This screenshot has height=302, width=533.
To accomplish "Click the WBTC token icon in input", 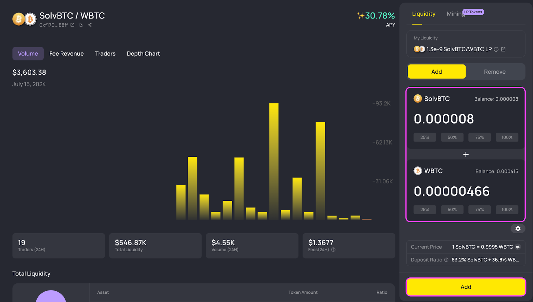I will 418,171.
